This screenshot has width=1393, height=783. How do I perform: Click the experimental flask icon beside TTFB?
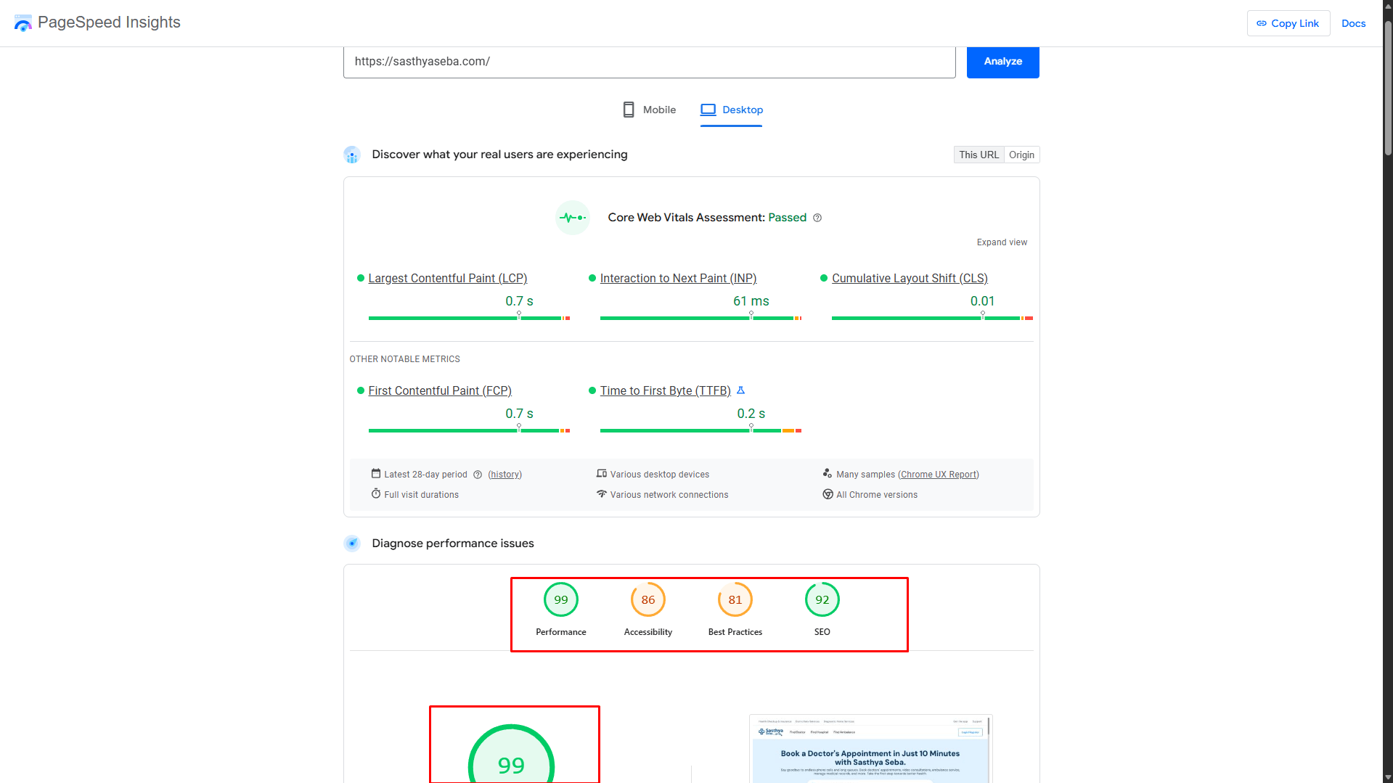740,390
